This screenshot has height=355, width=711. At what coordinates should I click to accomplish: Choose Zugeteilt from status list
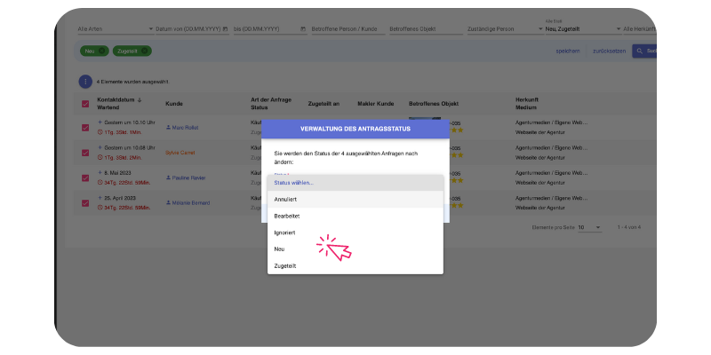[x=355, y=265]
